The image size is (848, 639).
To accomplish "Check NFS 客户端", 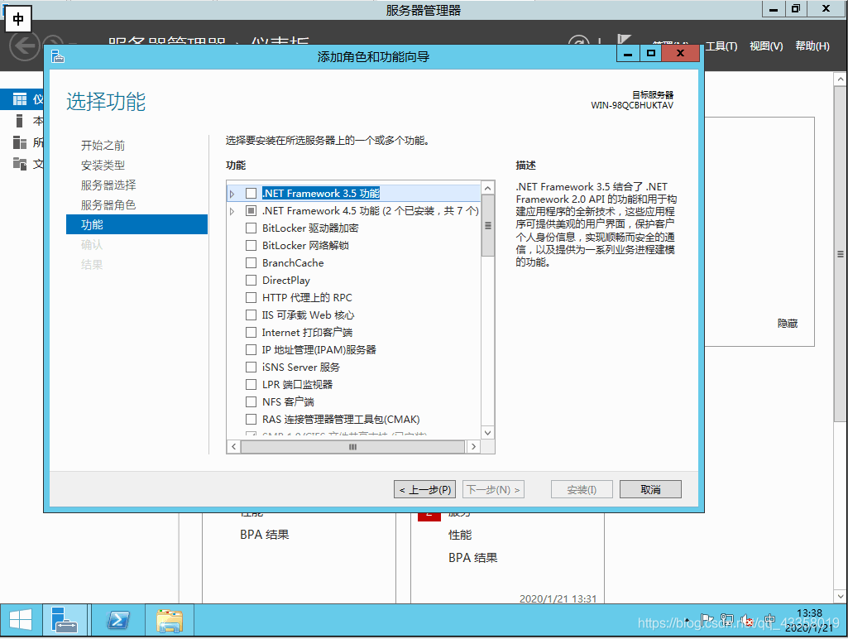I will pos(251,401).
